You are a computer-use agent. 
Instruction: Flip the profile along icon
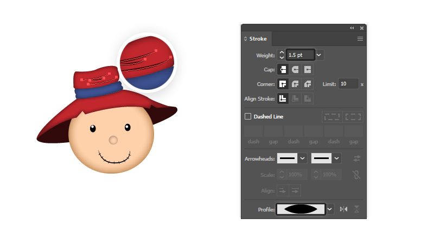(343, 209)
